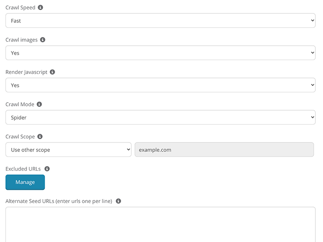Viewport: 323px width, 242px height.
Task: Focus the Alternate Seed URLs text area
Action: click(160, 224)
